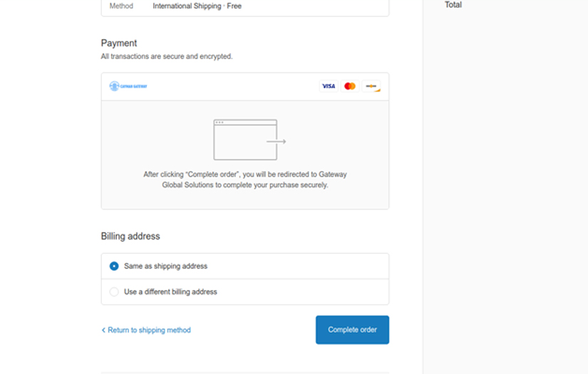588x374 pixels.
Task: Click the Billing address section heading
Action: (x=130, y=236)
